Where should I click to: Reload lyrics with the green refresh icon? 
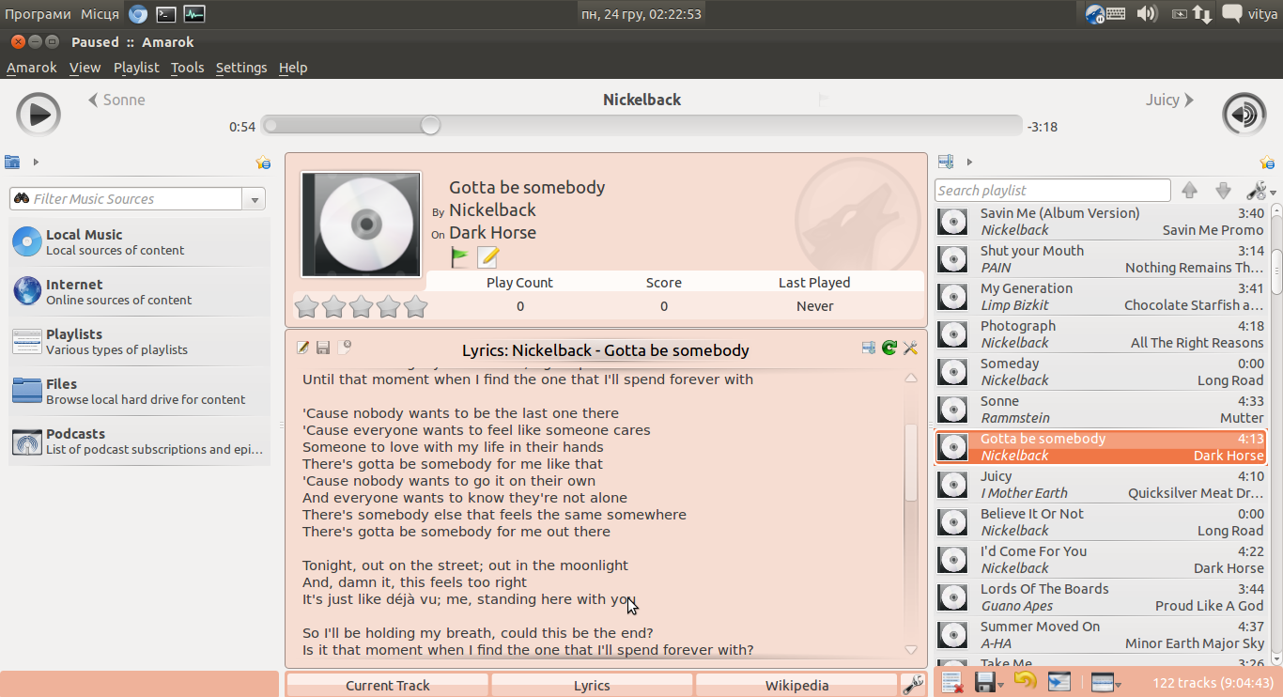889,348
